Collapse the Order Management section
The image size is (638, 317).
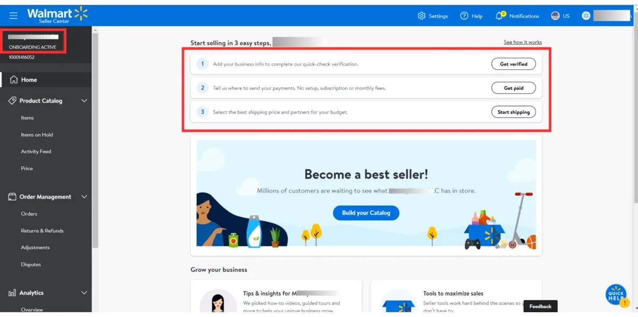pyautogui.click(x=84, y=196)
